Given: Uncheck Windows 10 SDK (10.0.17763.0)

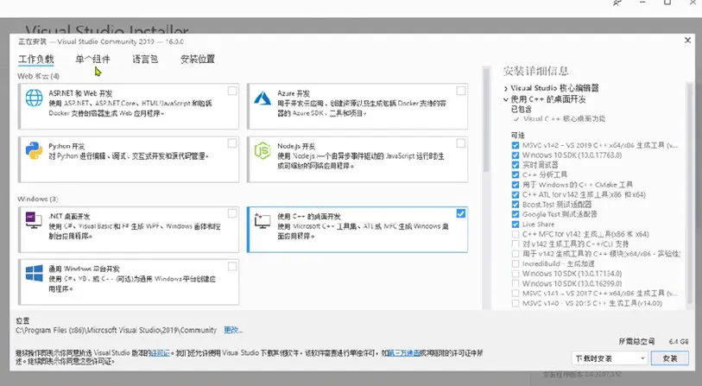Looking at the screenshot, I should pyautogui.click(x=515, y=155).
